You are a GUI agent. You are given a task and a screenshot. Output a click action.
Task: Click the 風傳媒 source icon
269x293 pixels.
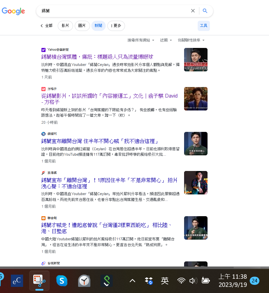[x=43, y=173]
